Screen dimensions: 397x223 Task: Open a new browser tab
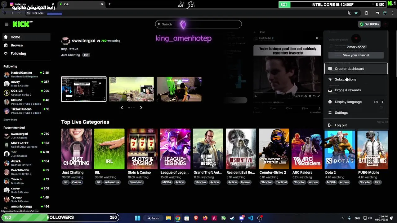point(109,4)
